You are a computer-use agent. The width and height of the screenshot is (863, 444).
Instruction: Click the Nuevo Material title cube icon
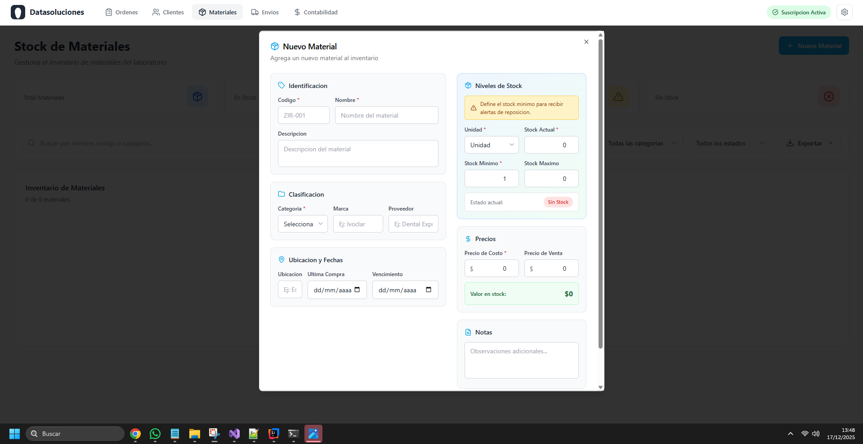click(275, 46)
